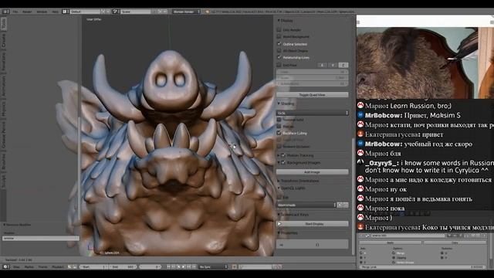Add a new scene with plus icon
This screenshot has height=278, width=494.
point(160,12)
